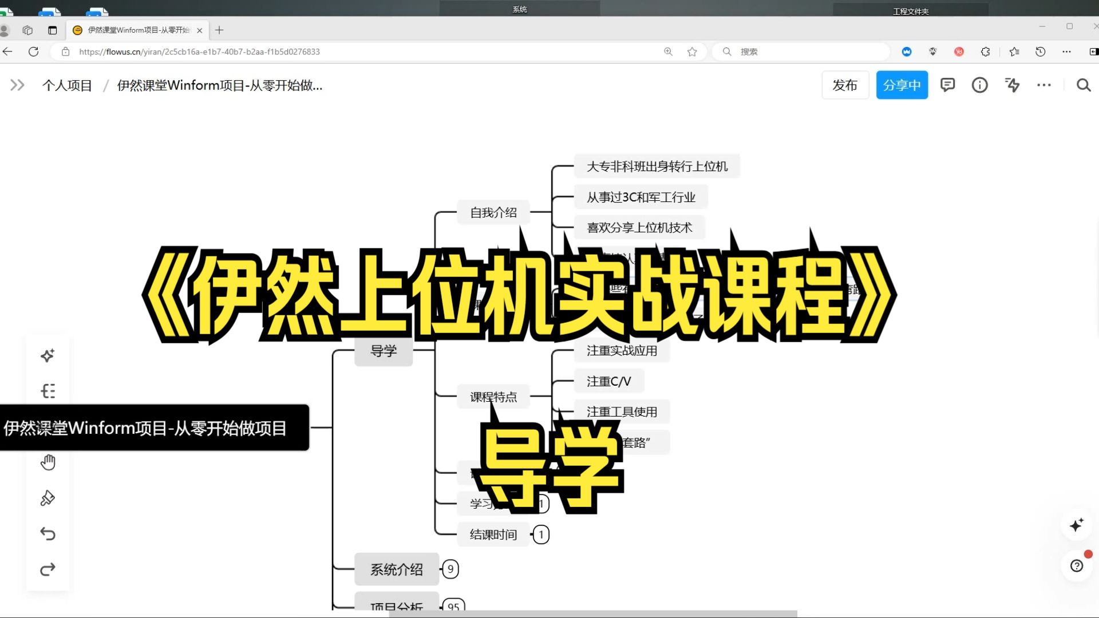Click the redo arrow icon

(48, 569)
